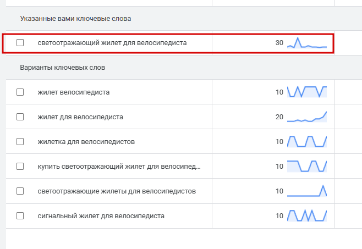The height and width of the screenshot is (249, 362).
Task: Check the купить светоотражающий жилет row checkbox
Action: click(x=20, y=166)
